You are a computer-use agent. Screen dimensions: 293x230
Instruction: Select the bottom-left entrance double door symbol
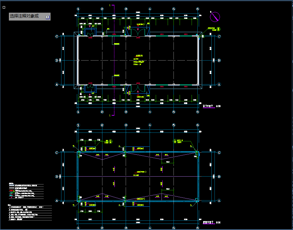(90, 88)
